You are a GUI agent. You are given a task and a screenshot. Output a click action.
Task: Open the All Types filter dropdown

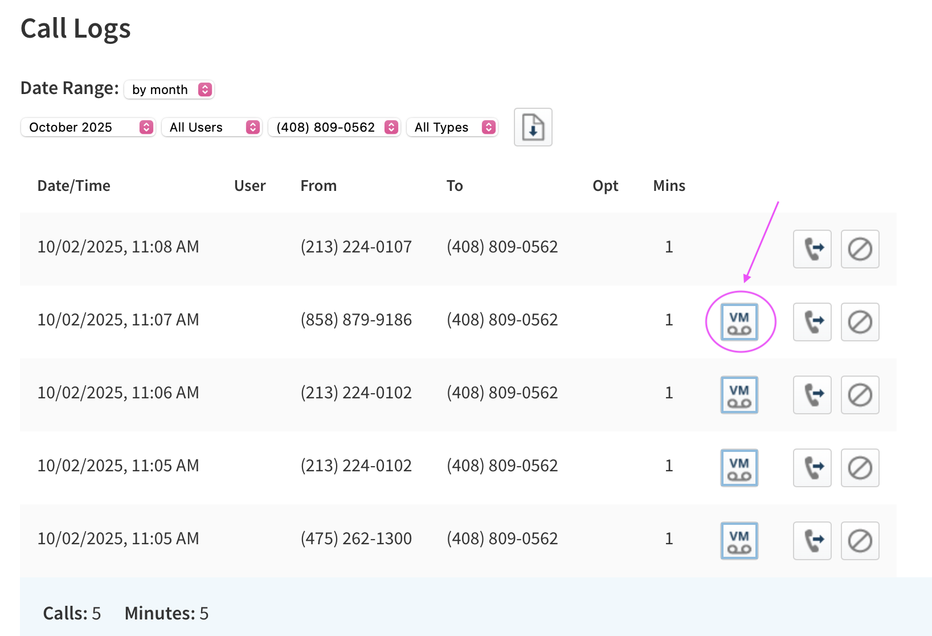click(x=452, y=127)
